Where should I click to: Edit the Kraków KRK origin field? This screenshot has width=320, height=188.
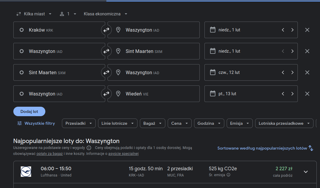click(x=59, y=30)
